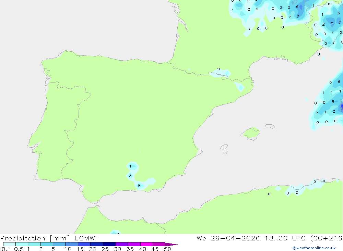
Task: Click the "25" legend scale label
Action: tap(105, 249)
